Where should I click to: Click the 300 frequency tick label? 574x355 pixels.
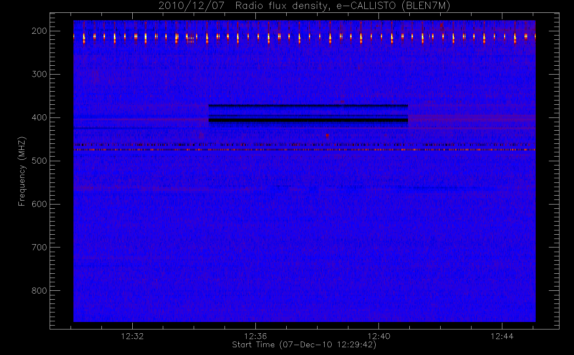point(39,74)
